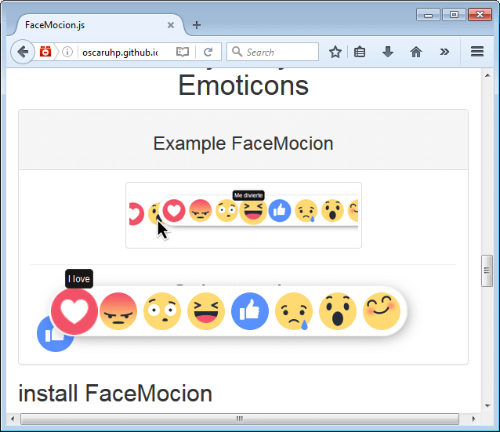The width and height of the screenshot is (500, 432).
Task: Choose the small astonished face in example box
Action: [x=226, y=211]
